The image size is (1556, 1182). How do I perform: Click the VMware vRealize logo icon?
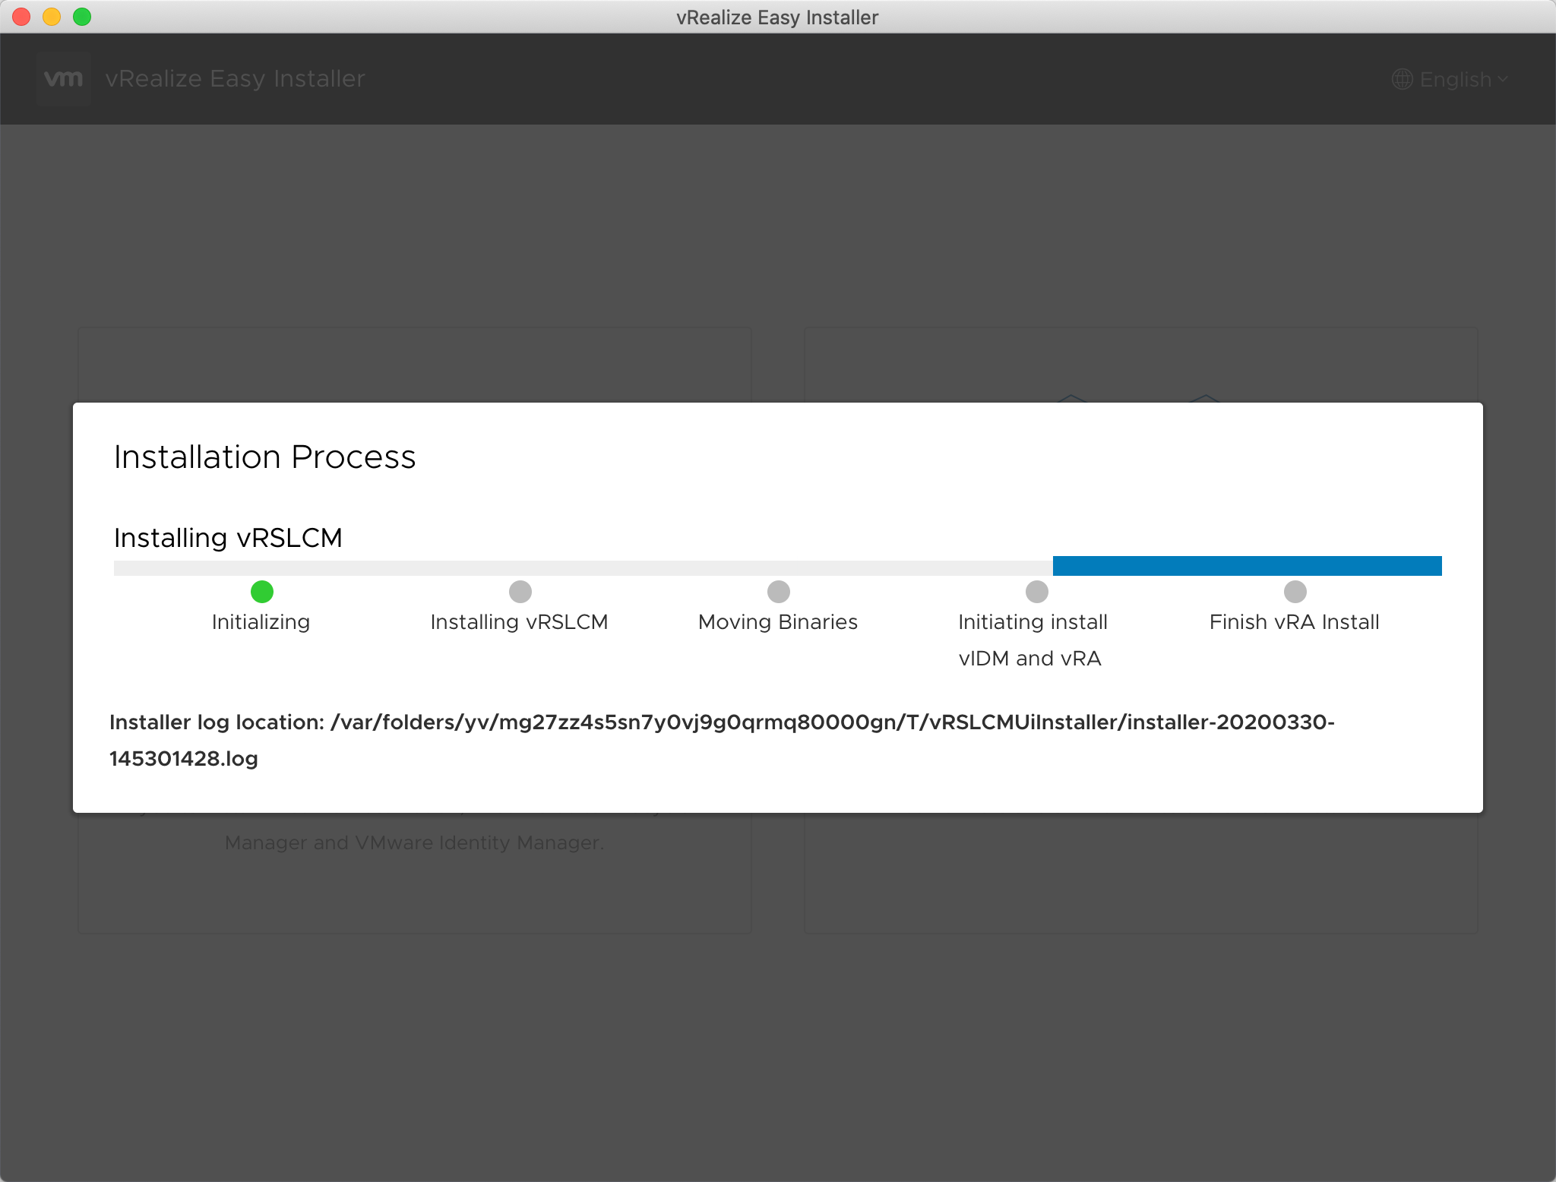63,78
